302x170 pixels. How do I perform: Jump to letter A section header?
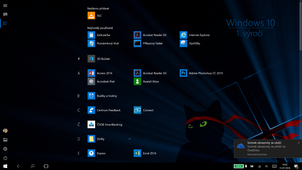coord(79,73)
